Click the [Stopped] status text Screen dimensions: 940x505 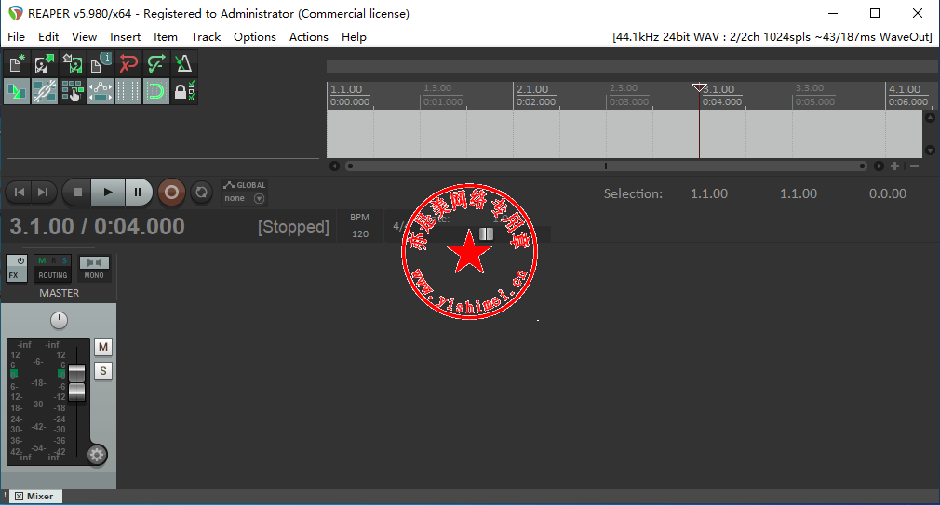[x=293, y=227]
